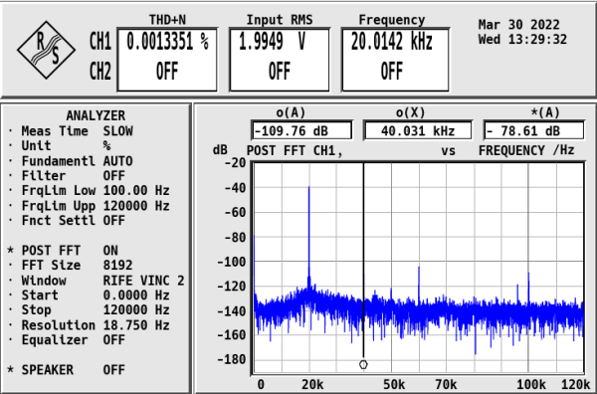Click the *(A) cursor label
Image resolution: width=597 pixels, height=394 pixels.
tap(545, 112)
